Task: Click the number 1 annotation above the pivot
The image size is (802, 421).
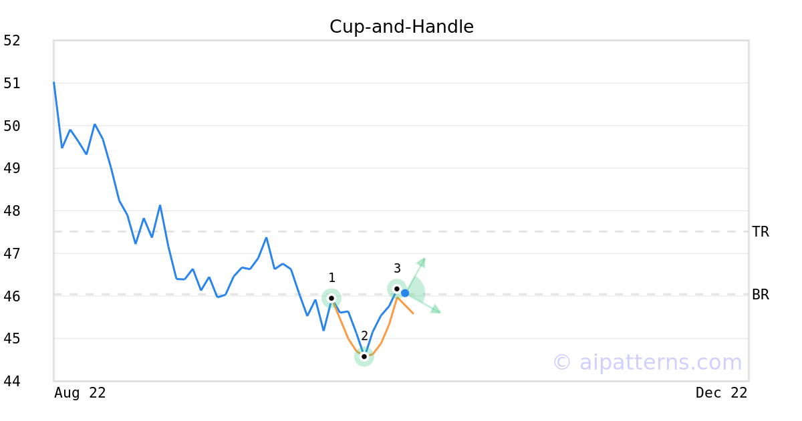Action: [331, 278]
